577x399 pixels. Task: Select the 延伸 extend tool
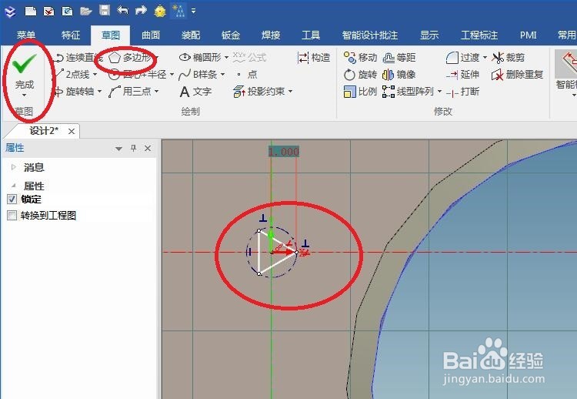point(462,75)
